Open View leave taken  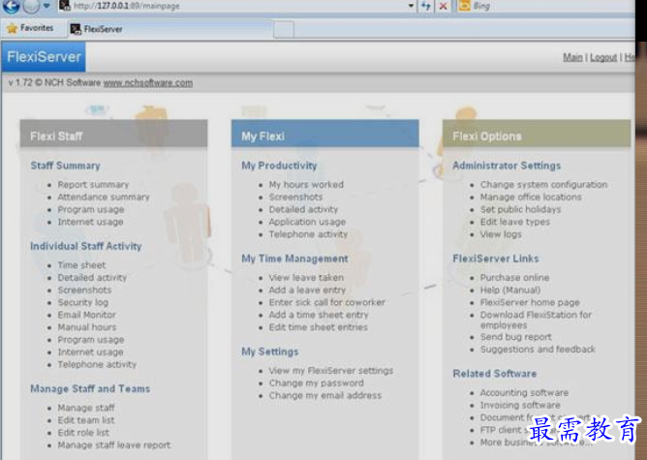pos(306,277)
